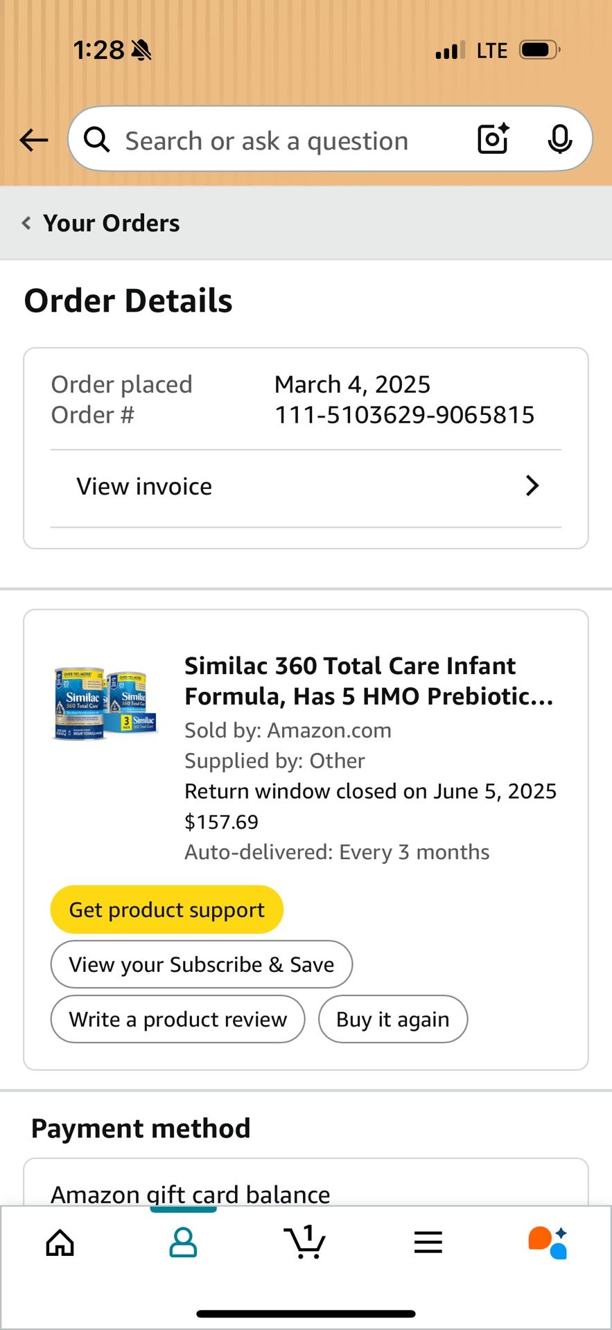Screen dimensions: 612x1330
Task: Switch to the account profile tab
Action: point(182,1242)
